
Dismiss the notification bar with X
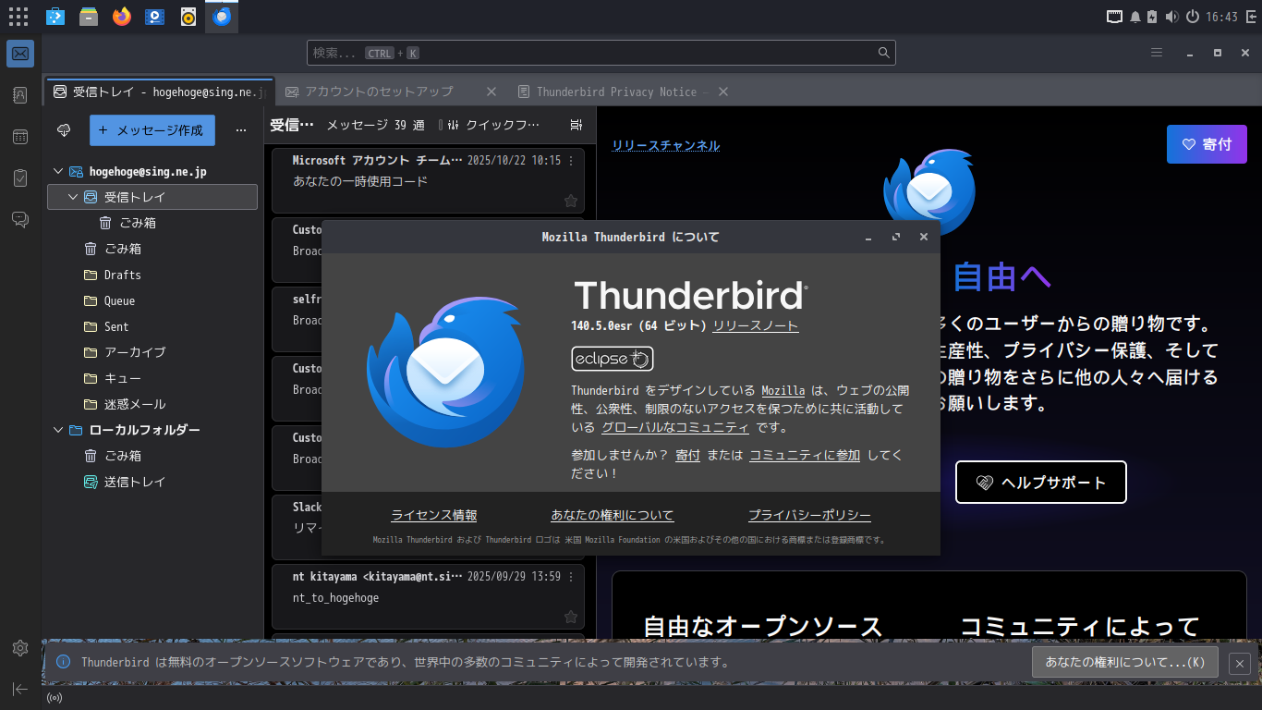pyautogui.click(x=1240, y=663)
